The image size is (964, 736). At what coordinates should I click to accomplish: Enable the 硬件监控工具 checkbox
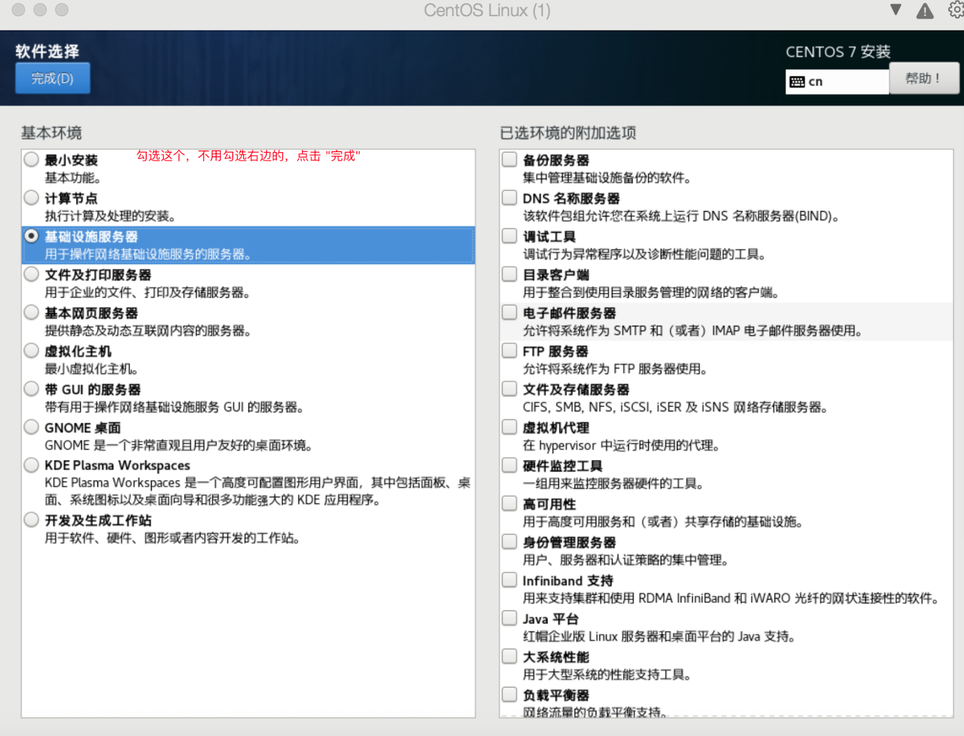click(510, 465)
